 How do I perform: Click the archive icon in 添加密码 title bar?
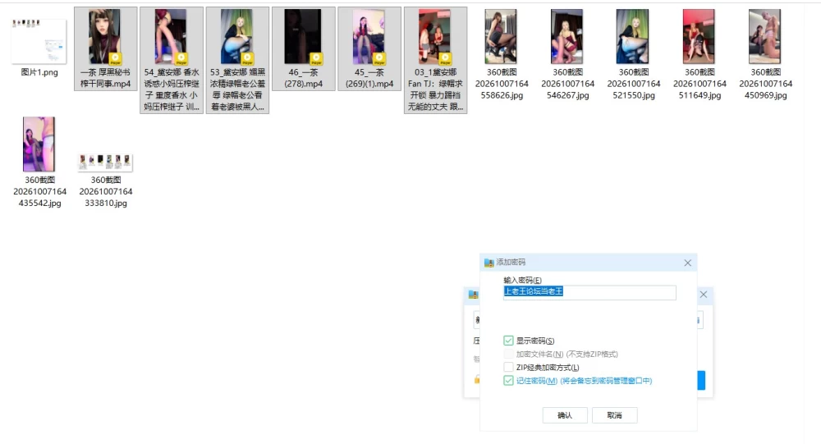pos(489,263)
